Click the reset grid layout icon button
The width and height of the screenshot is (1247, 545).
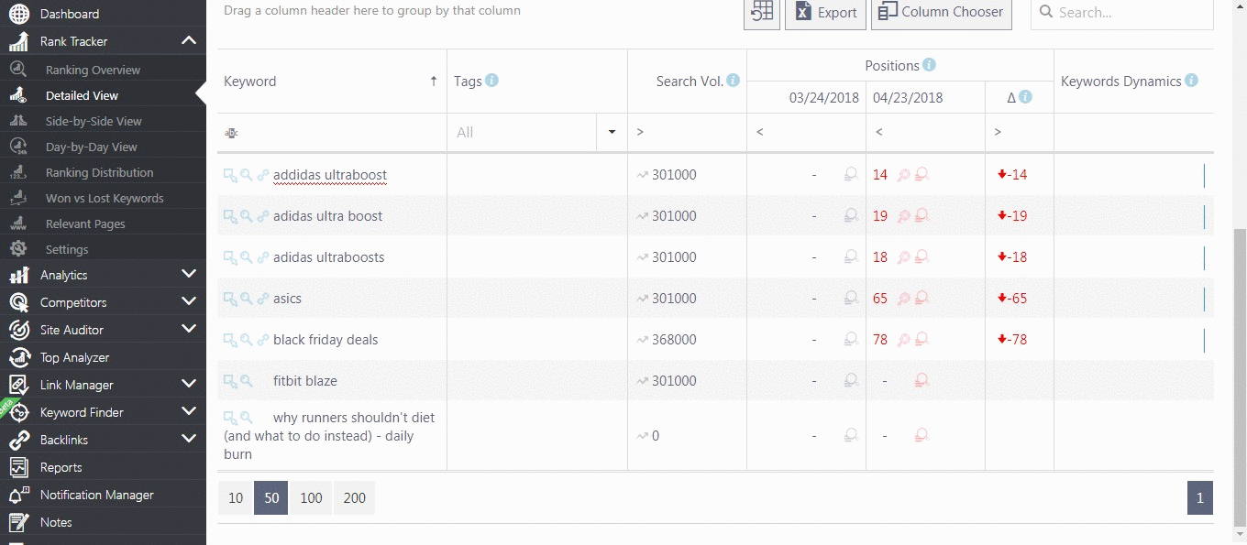pyautogui.click(x=762, y=12)
